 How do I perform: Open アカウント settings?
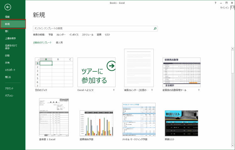tap(9, 88)
